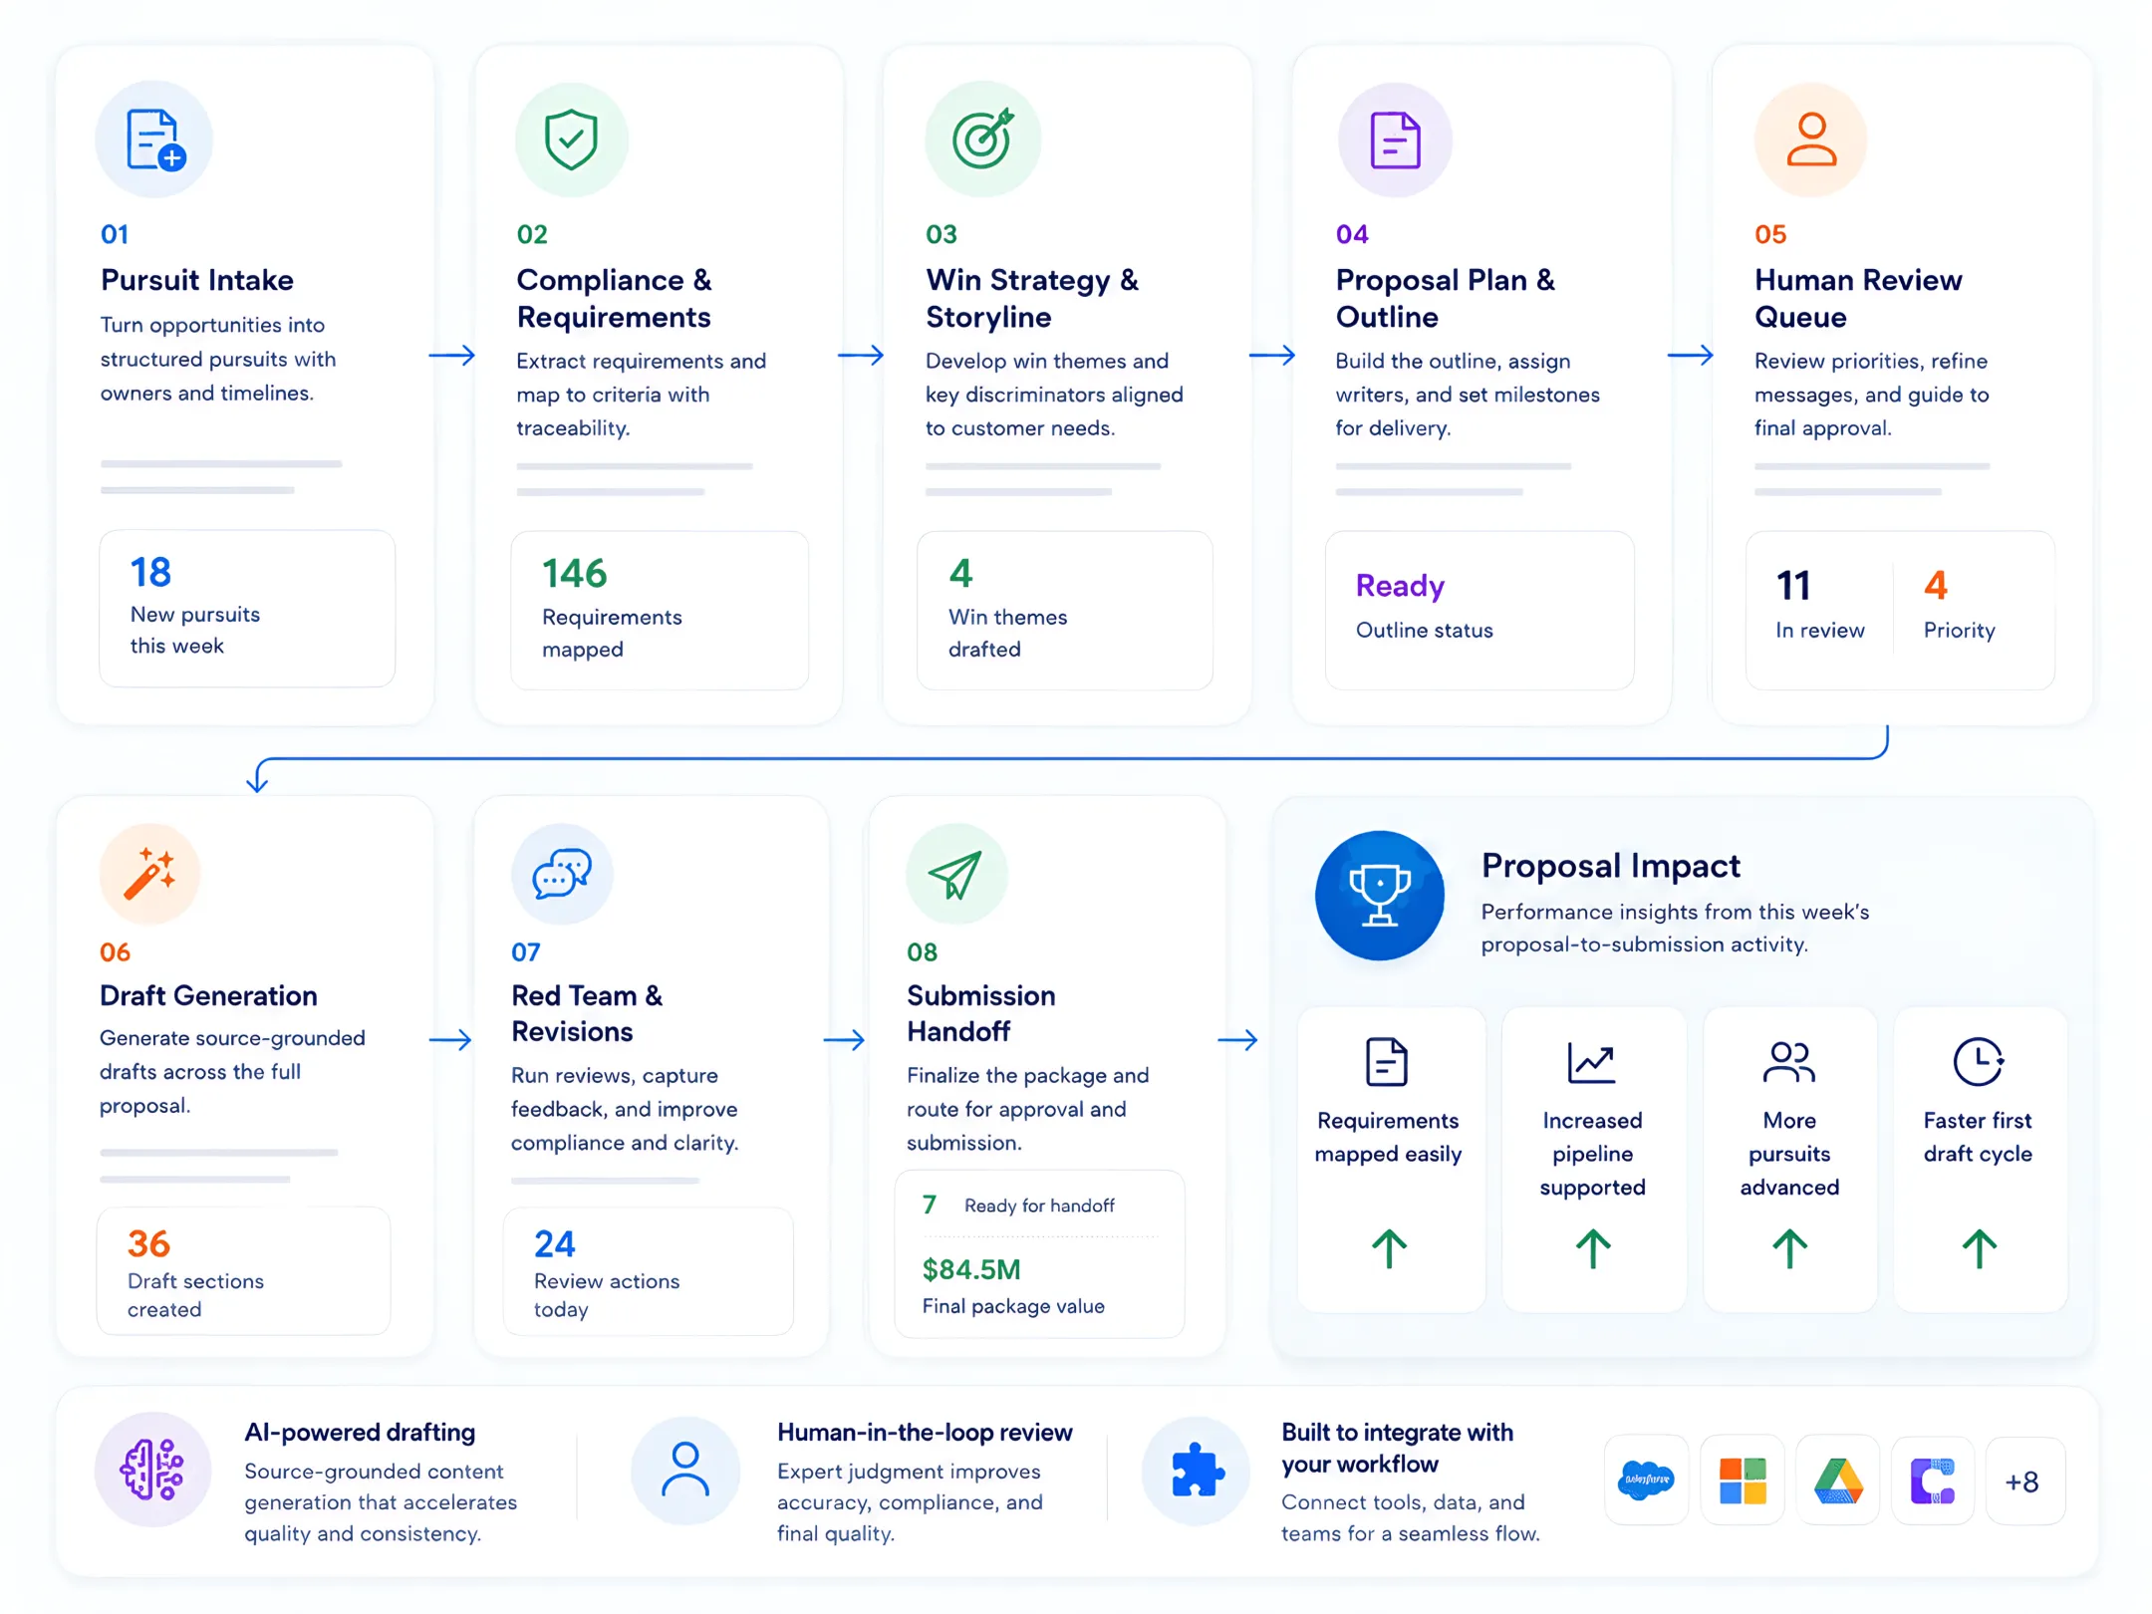2152x1614 pixels.
Task: Open the 4 Win themes drafted card
Action: [1065, 610]
